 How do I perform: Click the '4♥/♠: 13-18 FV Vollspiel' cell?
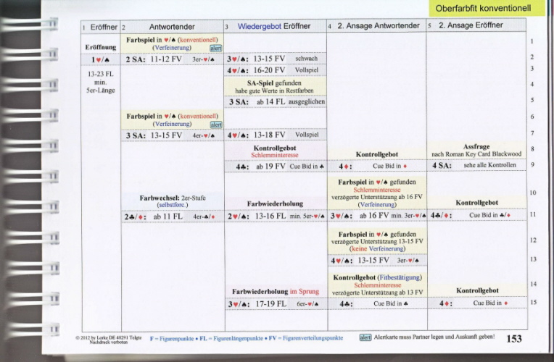[x=275, y=135]
